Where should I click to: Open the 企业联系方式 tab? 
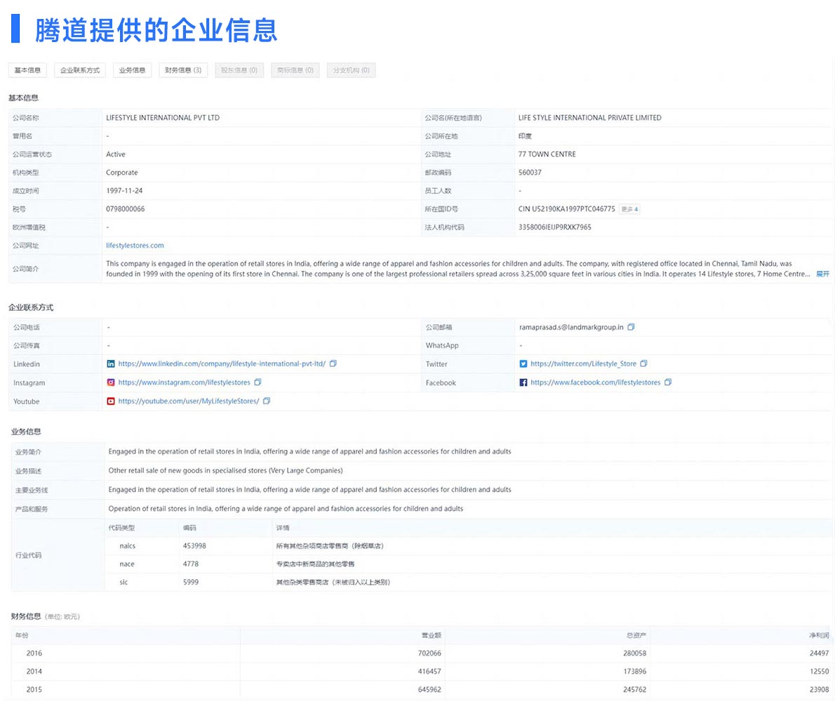click(x=80, y=70)
